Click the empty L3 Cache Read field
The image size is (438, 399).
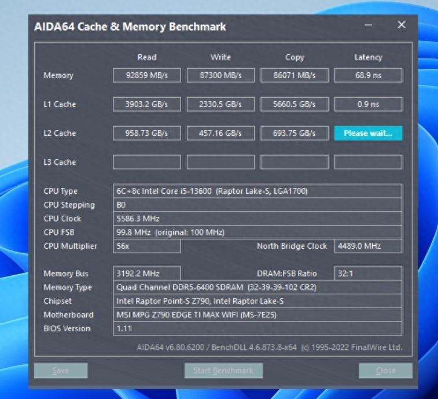(146, 162)
